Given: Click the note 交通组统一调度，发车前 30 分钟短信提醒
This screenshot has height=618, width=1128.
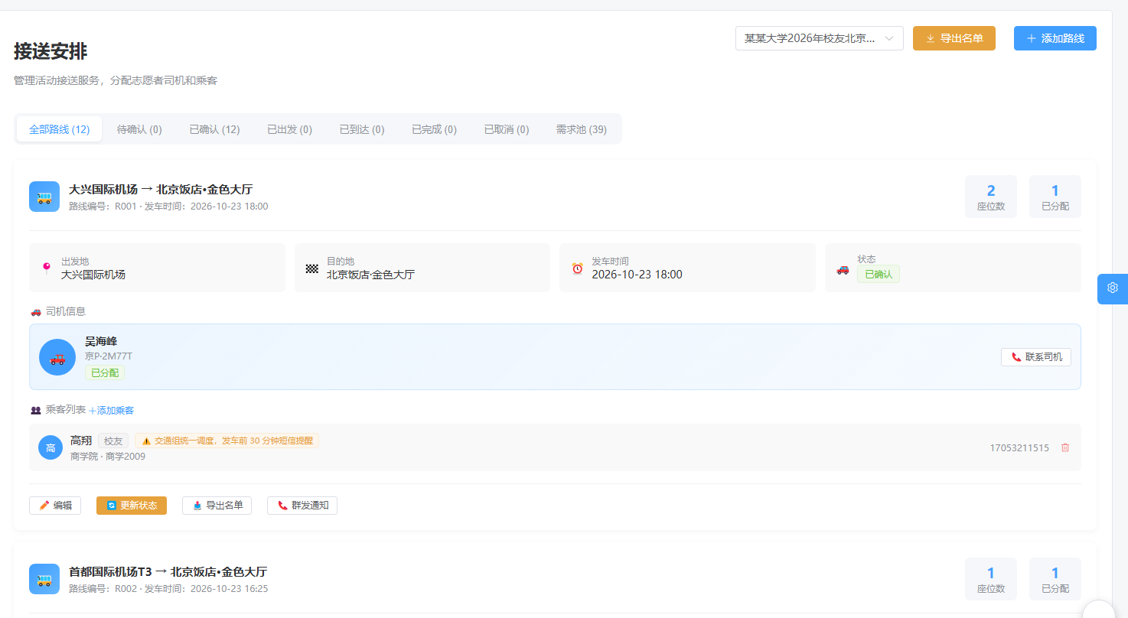Looking at the screenshot, I should point(227,441).
